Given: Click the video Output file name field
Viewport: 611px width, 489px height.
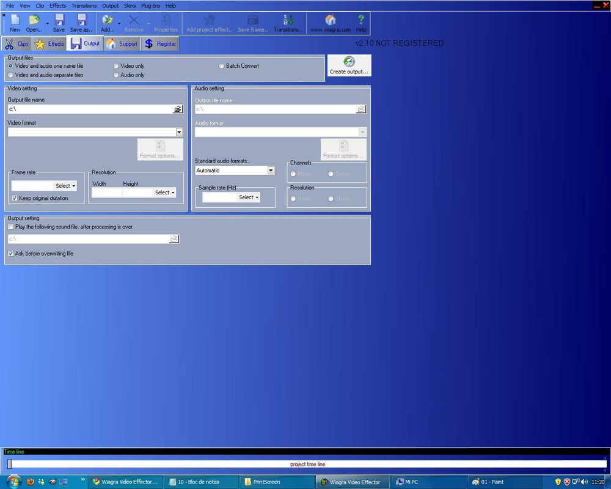Looking at the screenshot, I should tap(90, 109).
